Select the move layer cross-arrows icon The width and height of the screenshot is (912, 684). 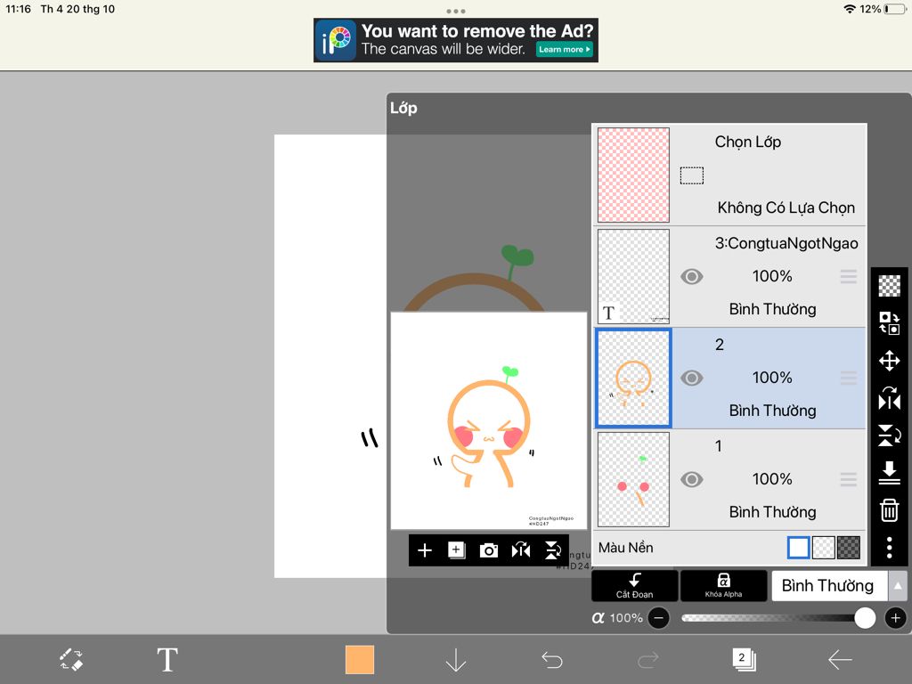coord(890,361)
